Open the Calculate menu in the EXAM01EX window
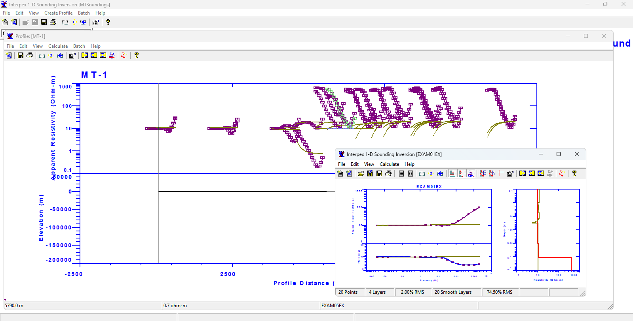633x321 pixels. tap(389, 164)
